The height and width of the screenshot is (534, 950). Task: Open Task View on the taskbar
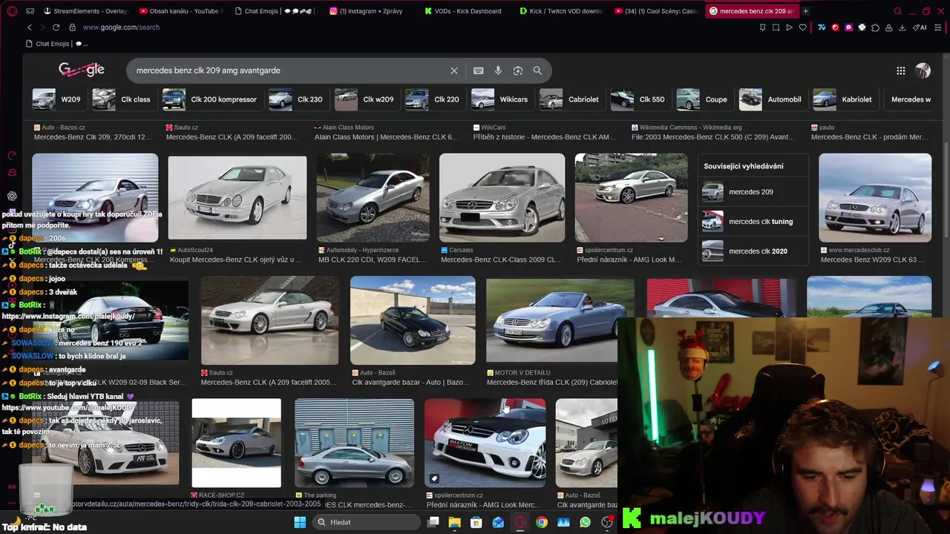click(433, 522)
